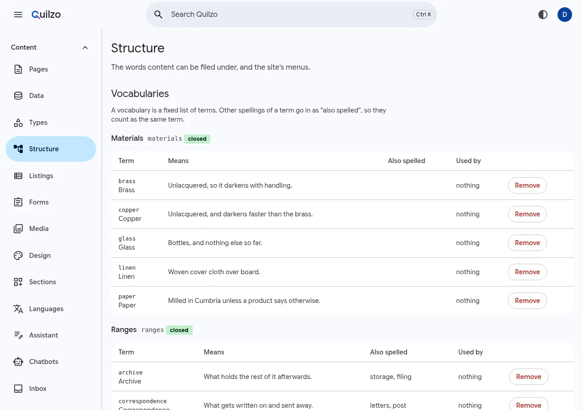The height and width of the screenshot is (410, 583).
Task: Open the user avatar D menu
Action: pos(565,15)
